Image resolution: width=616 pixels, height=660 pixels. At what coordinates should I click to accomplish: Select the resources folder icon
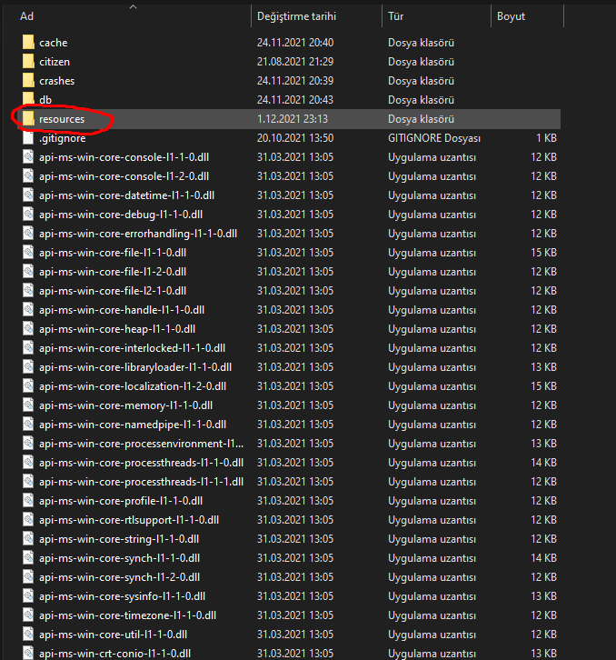pyautogui.click(x=28, y=119)
